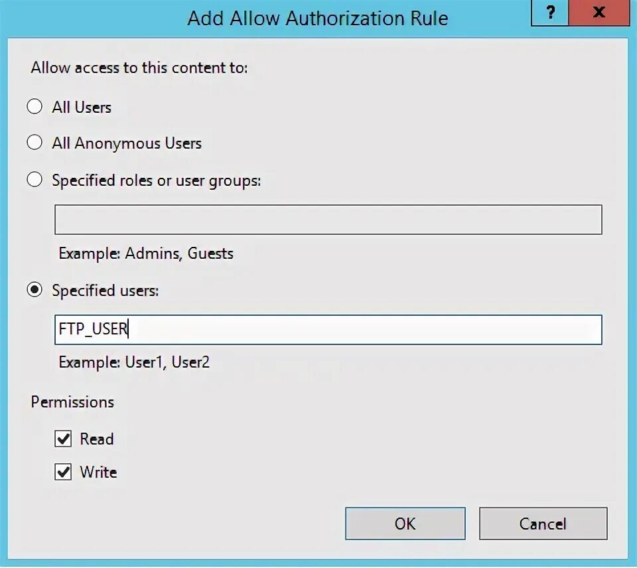Click the Example: User1, User2 hint text
Image resolution: width=637 pixels, height=568 pixels.
[134, 362]
